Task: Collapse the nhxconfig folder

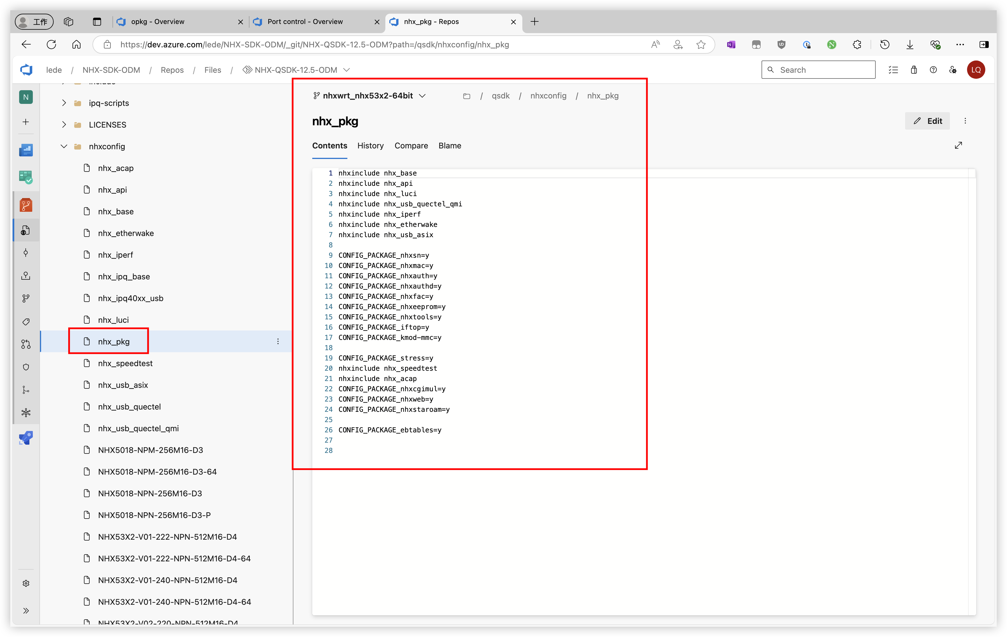Action: click(x=64, y=146)
